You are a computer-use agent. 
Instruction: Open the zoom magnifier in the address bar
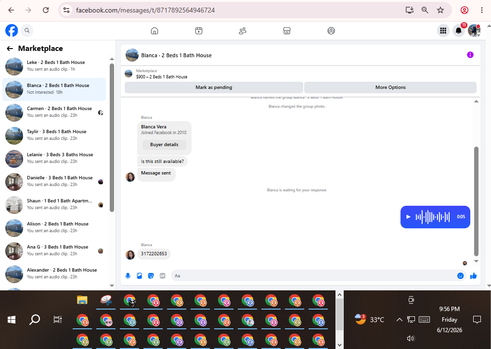click(x=425, y=10)
